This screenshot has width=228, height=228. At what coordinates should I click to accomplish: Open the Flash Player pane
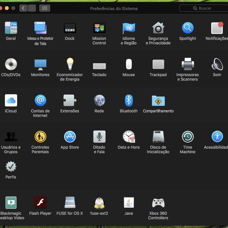pos(40,203)
